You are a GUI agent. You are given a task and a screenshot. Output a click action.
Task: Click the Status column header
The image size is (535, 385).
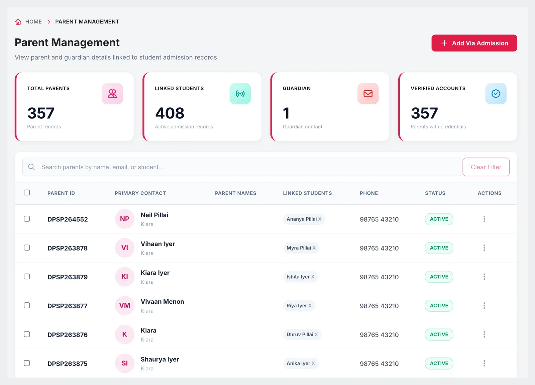pyautogui.click(x=435, y=193)
